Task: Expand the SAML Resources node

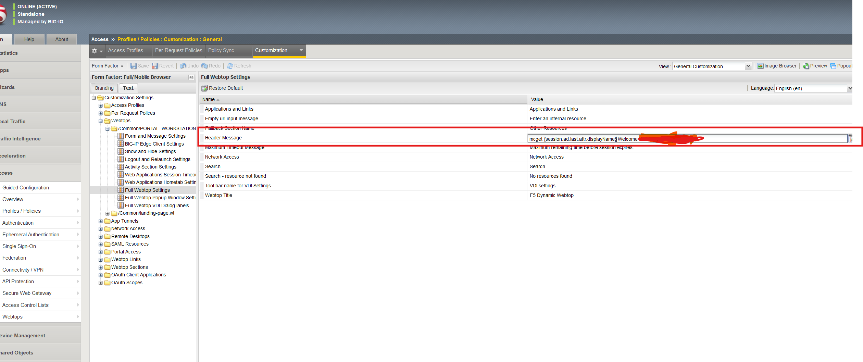Action: (101, 244)
